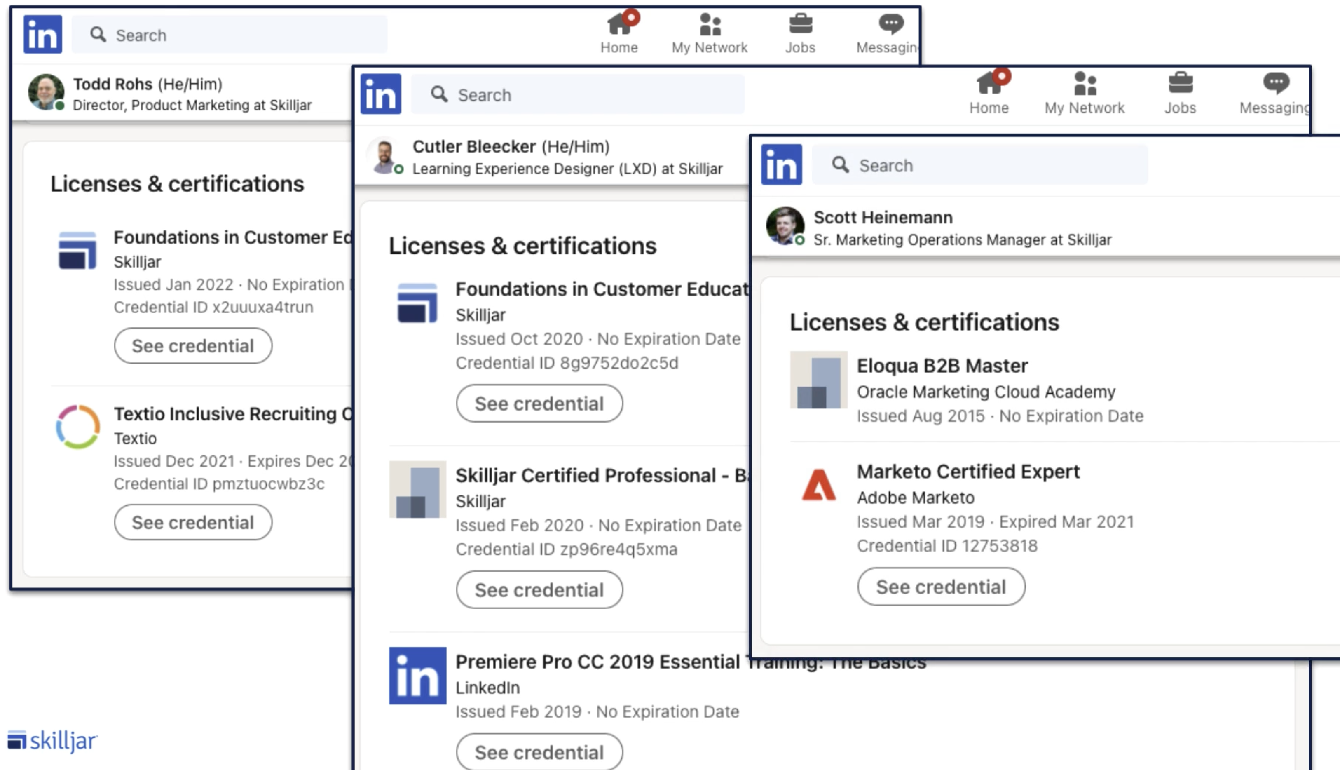This screenshot has width=1340, height=770.
Task: Click Textio circular logo icon
Action: tap(78, 427)
